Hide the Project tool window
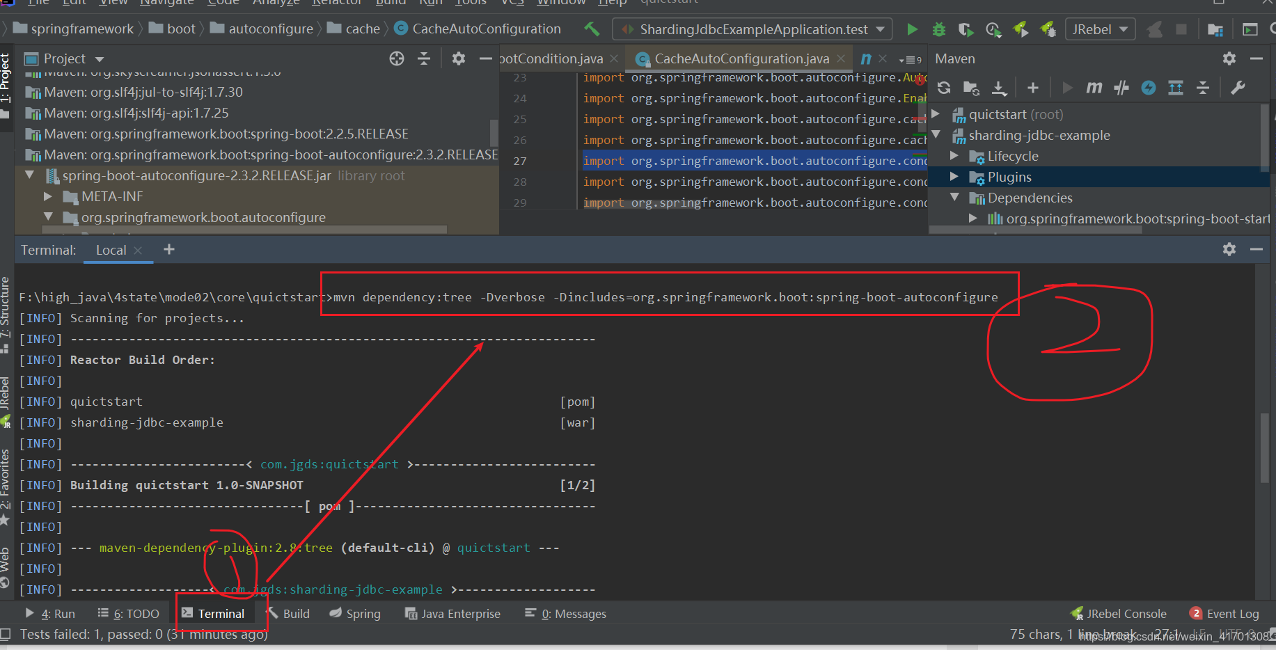 (x=486, y=58)
